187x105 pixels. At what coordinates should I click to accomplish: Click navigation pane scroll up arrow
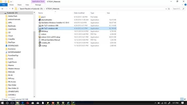pos(34,12)
